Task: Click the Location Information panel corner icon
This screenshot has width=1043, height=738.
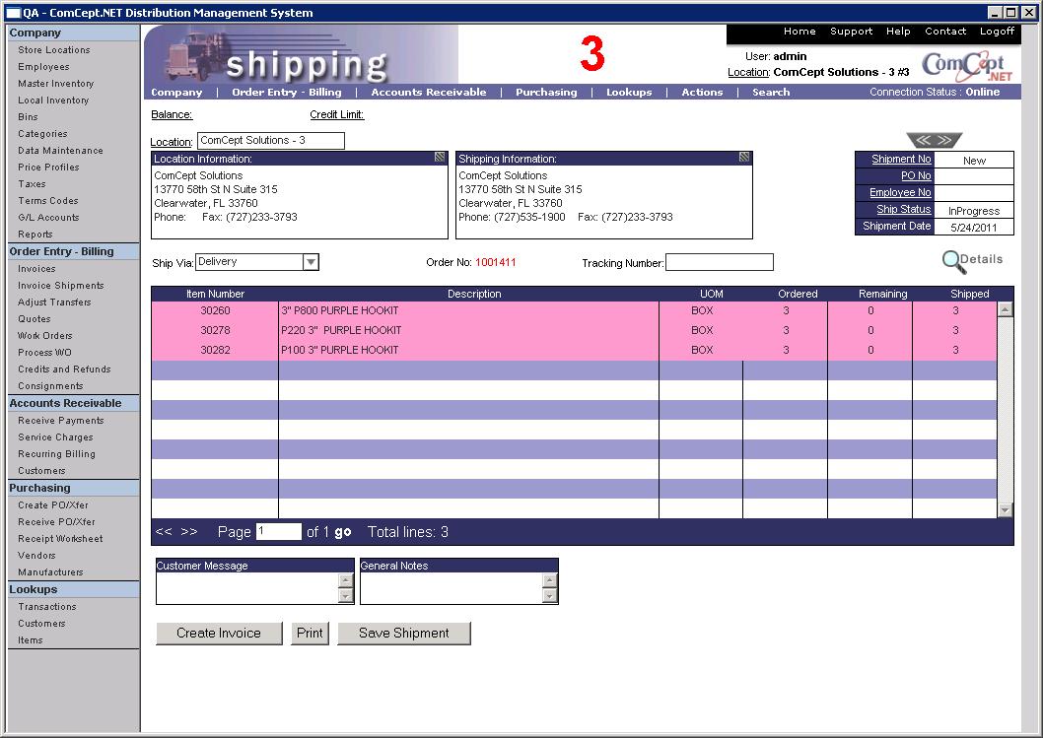Action: [439, 158]
